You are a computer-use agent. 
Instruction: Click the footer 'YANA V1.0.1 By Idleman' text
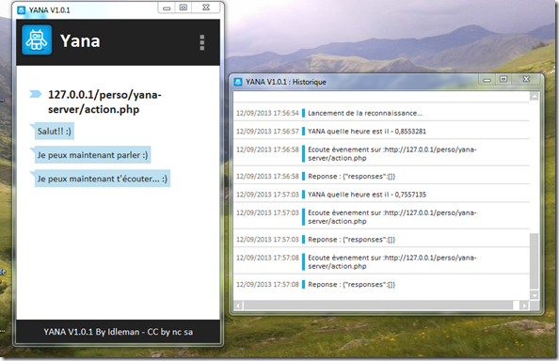tap(118, 332)
